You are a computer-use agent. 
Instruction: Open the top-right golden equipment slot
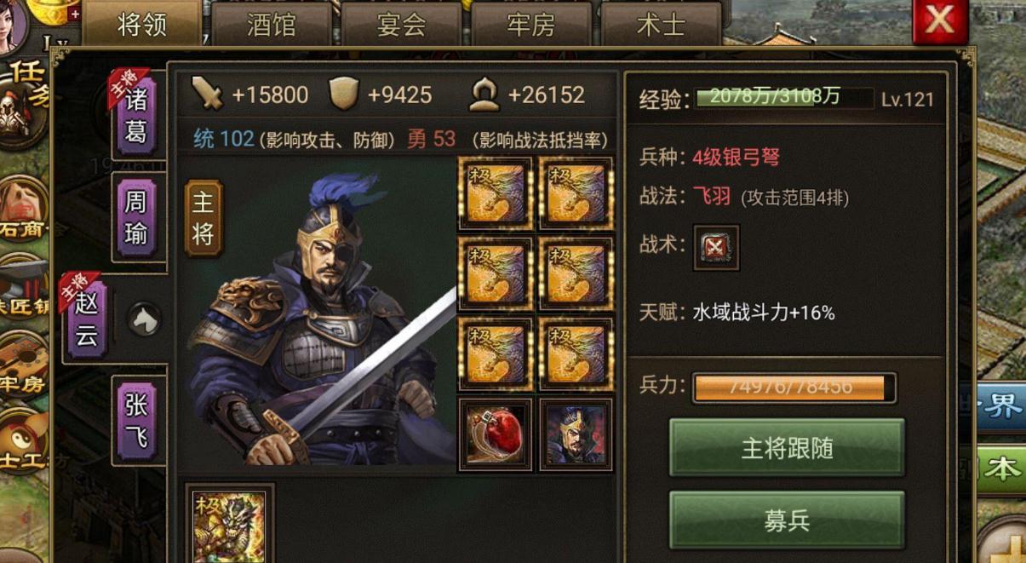coord(576,194)
